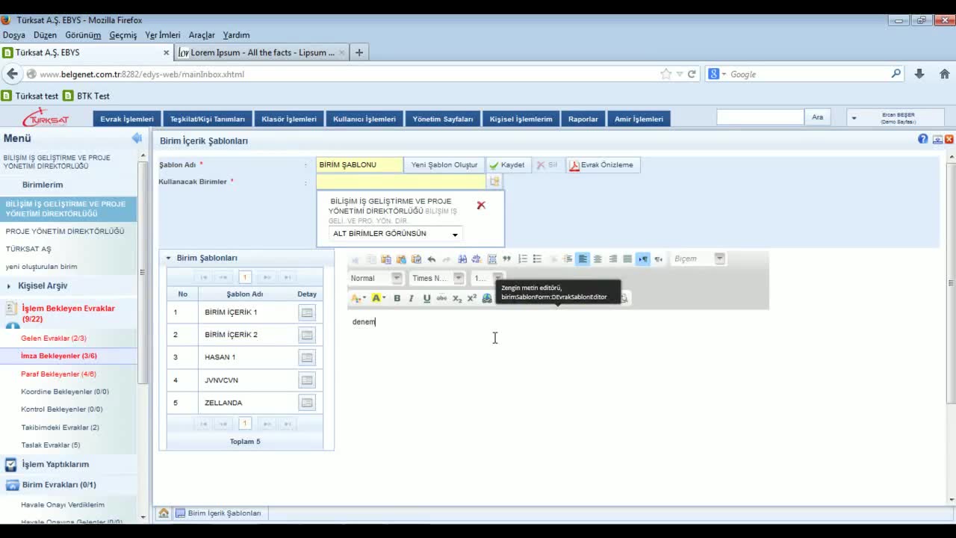This screenshot has width=956, height=538.
Task: Click the undo arrow in editor toolbar
Action: 432,259
